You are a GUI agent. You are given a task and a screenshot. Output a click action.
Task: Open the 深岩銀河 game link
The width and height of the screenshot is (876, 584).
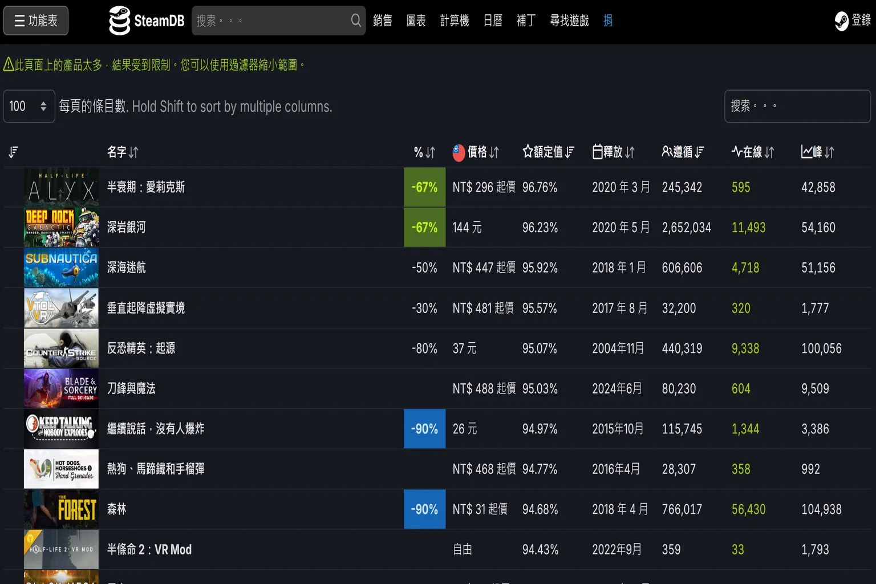[127, 228]
